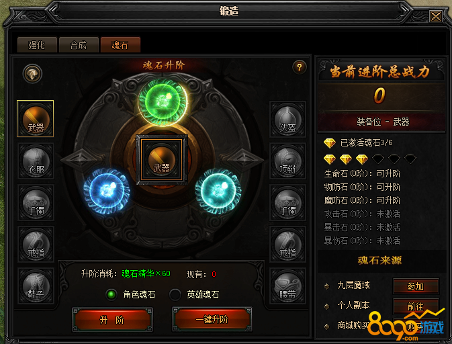452x344 pixels.
Task: Click the 一键升阶 button
Action: click(x=212, y=319)
